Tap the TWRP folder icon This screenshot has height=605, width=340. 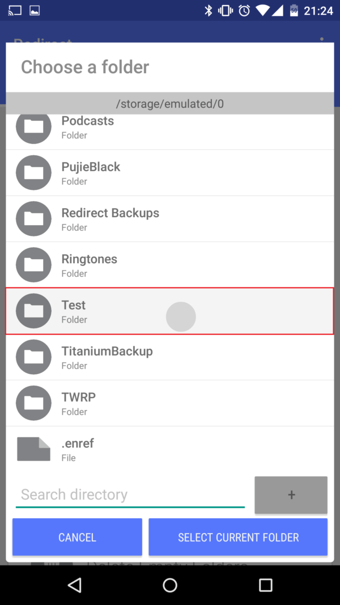(x=33, y=403)
